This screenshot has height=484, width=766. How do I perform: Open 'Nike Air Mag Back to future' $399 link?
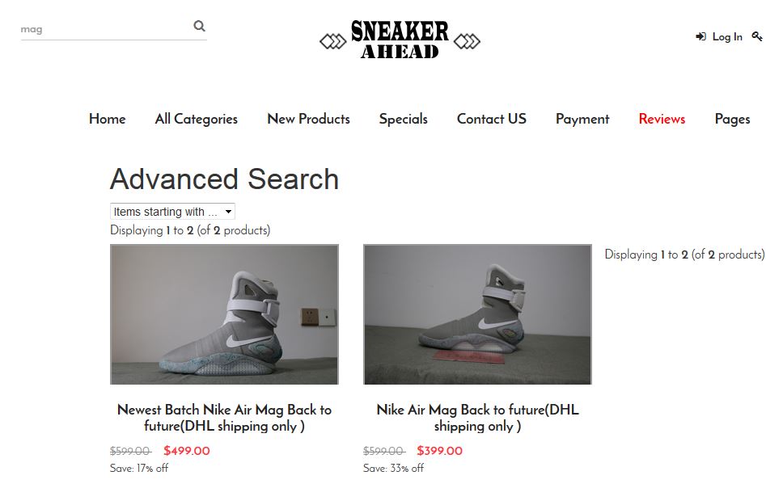point(477,418)
